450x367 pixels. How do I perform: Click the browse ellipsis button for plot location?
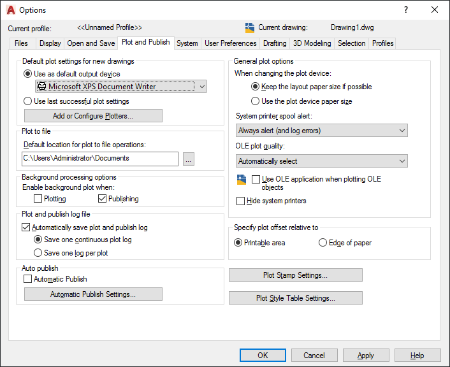click(188, 159)
